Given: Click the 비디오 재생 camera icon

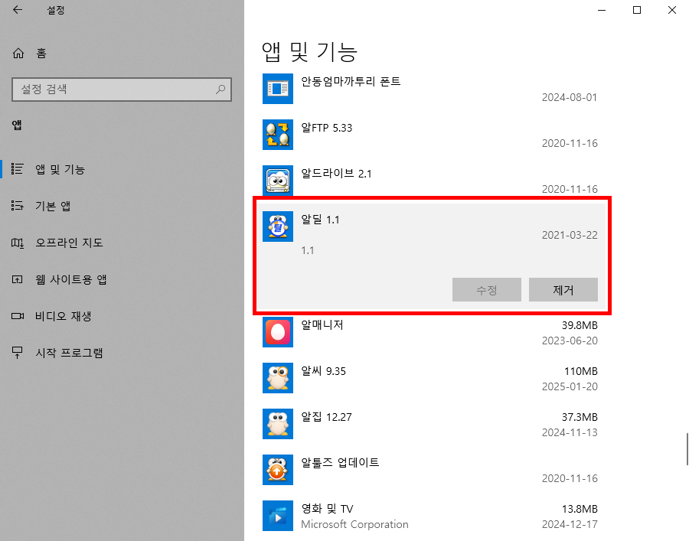Looking at the screenshot, I should tap(17, 316).
